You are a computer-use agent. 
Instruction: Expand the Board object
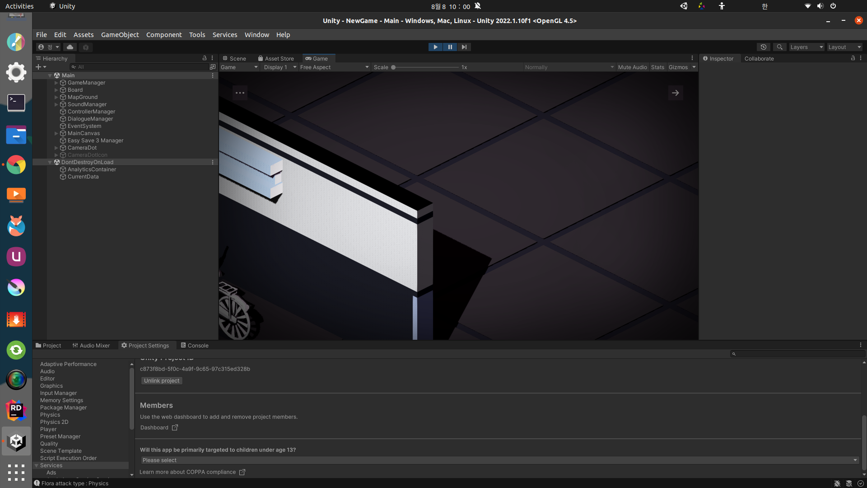[56, 90]
